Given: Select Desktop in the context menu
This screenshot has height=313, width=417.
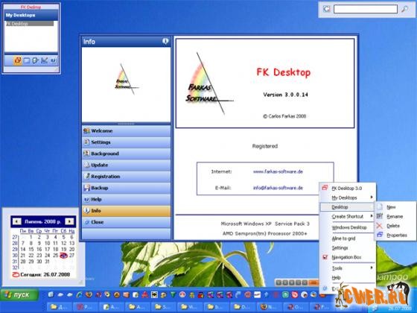Looking at the screenshot, I should click(x=347, y=207).
